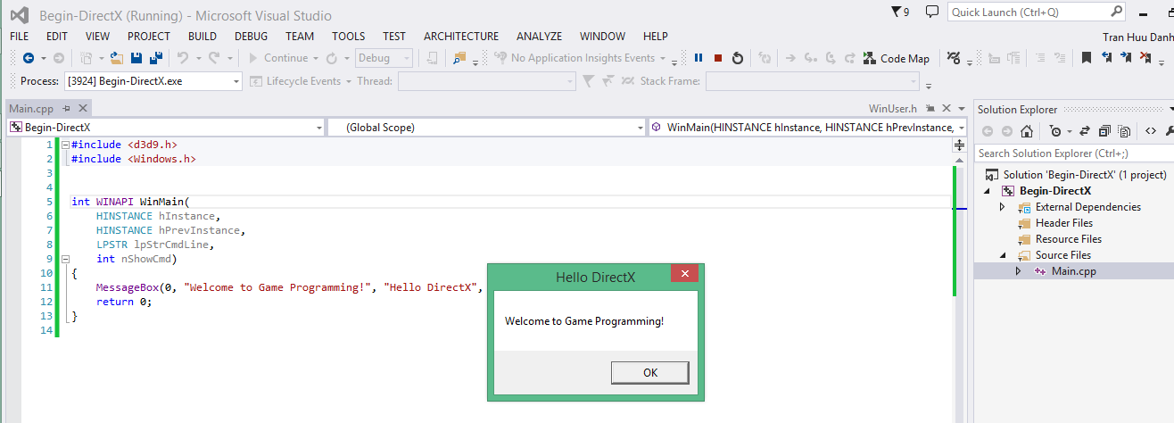Click the Search Solution Explorer field

click(1074, 153)
